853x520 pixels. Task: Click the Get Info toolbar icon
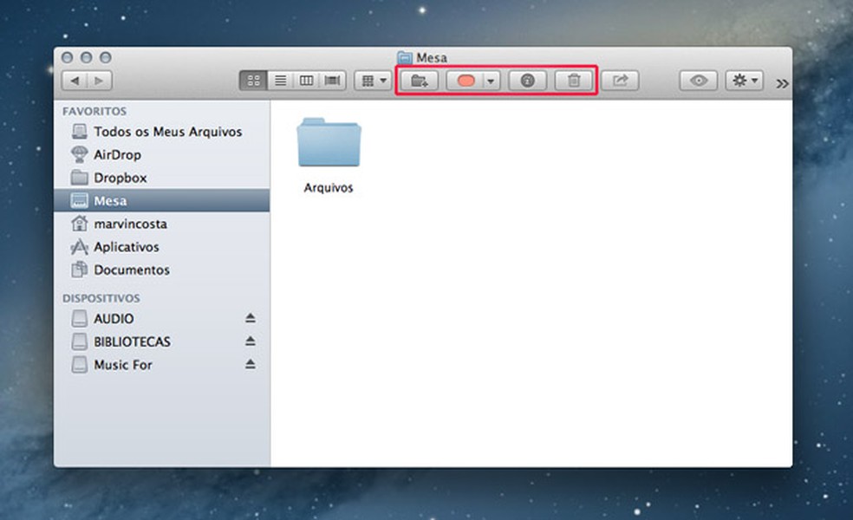pos(527,81)
